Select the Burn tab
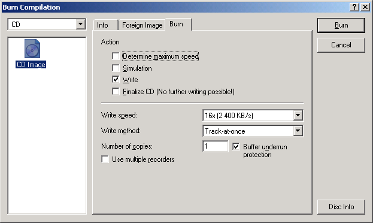This screenshot has width=373, height=223. (176, 24)
